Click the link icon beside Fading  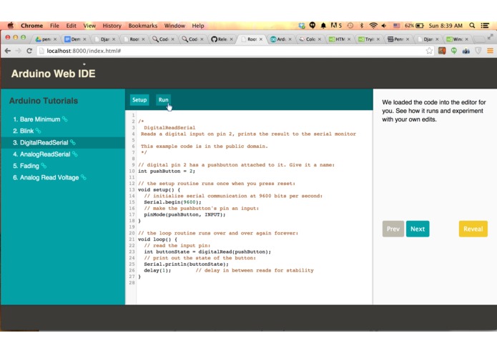coord(44,166)
